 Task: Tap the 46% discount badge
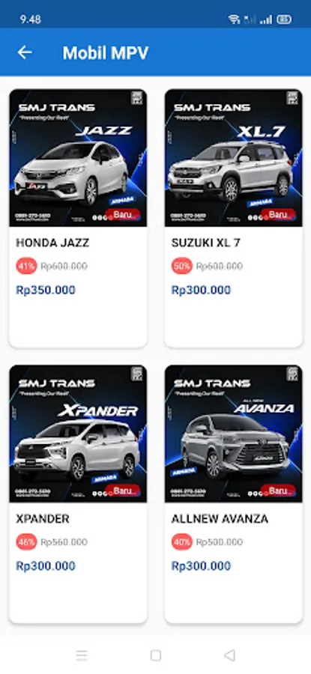pos(27,542)
